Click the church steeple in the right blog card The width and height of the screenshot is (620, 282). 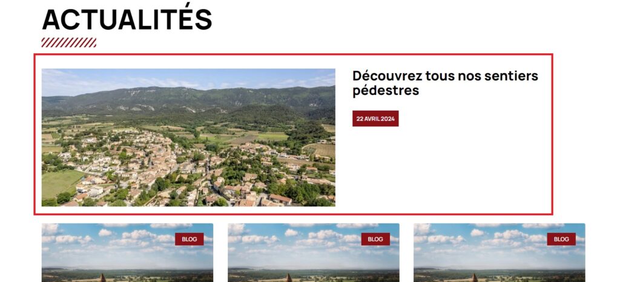click(475, 278)
